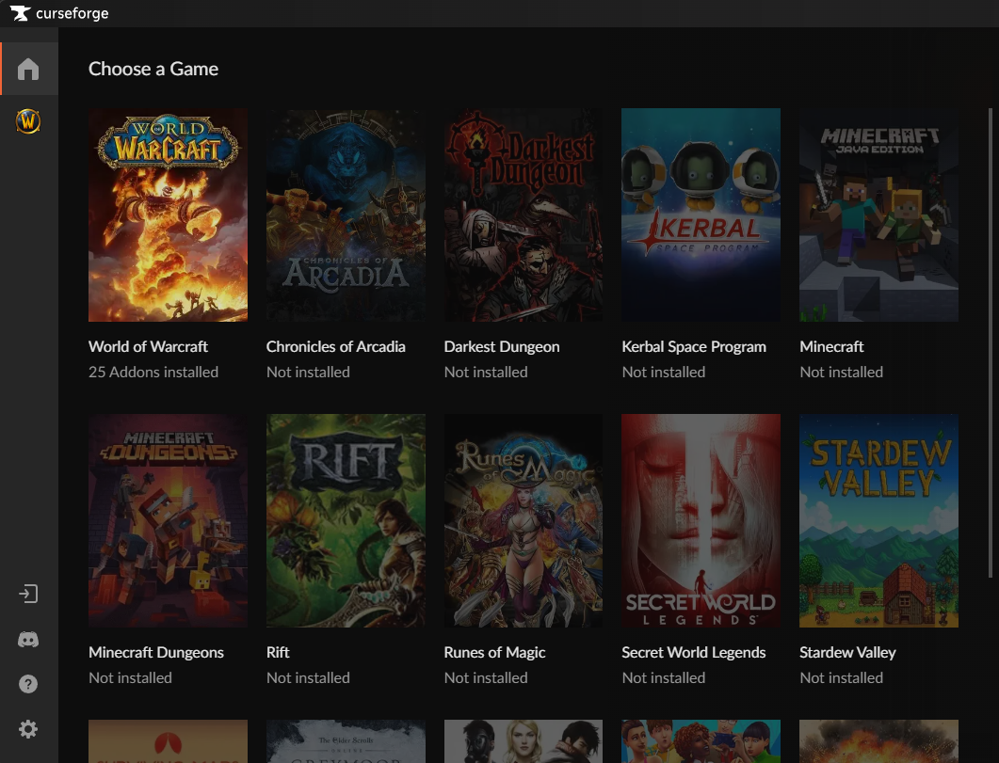Click the Chronicles of Arcadia title text

(x=336, y=347)
